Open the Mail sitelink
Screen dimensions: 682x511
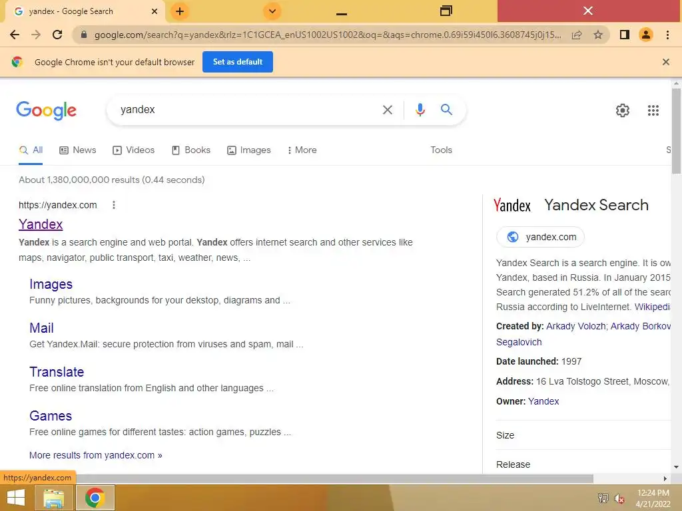(x=41, y=328)
